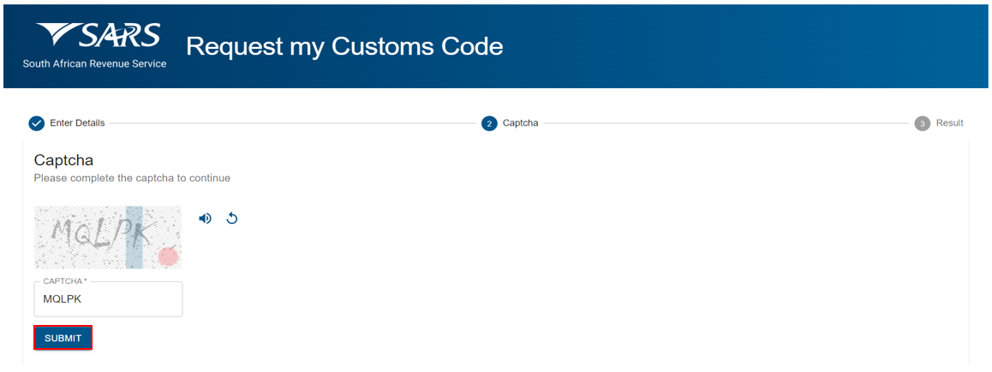Image resolution: width=992 pixels, height=372 pixels.
Task: Select the Result step label
Action: point(950,123)
